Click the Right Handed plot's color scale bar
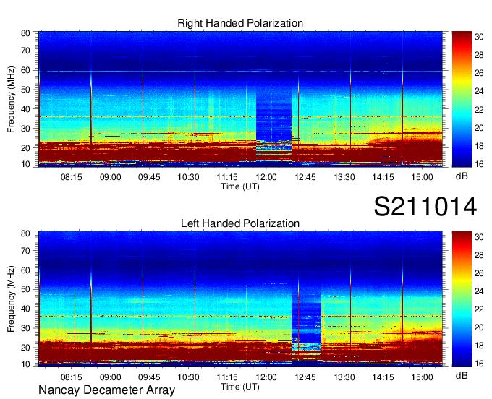492x399 pixels. coord(462,99)
